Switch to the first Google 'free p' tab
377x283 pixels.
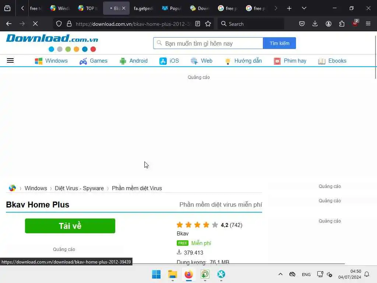pos(228,8)
